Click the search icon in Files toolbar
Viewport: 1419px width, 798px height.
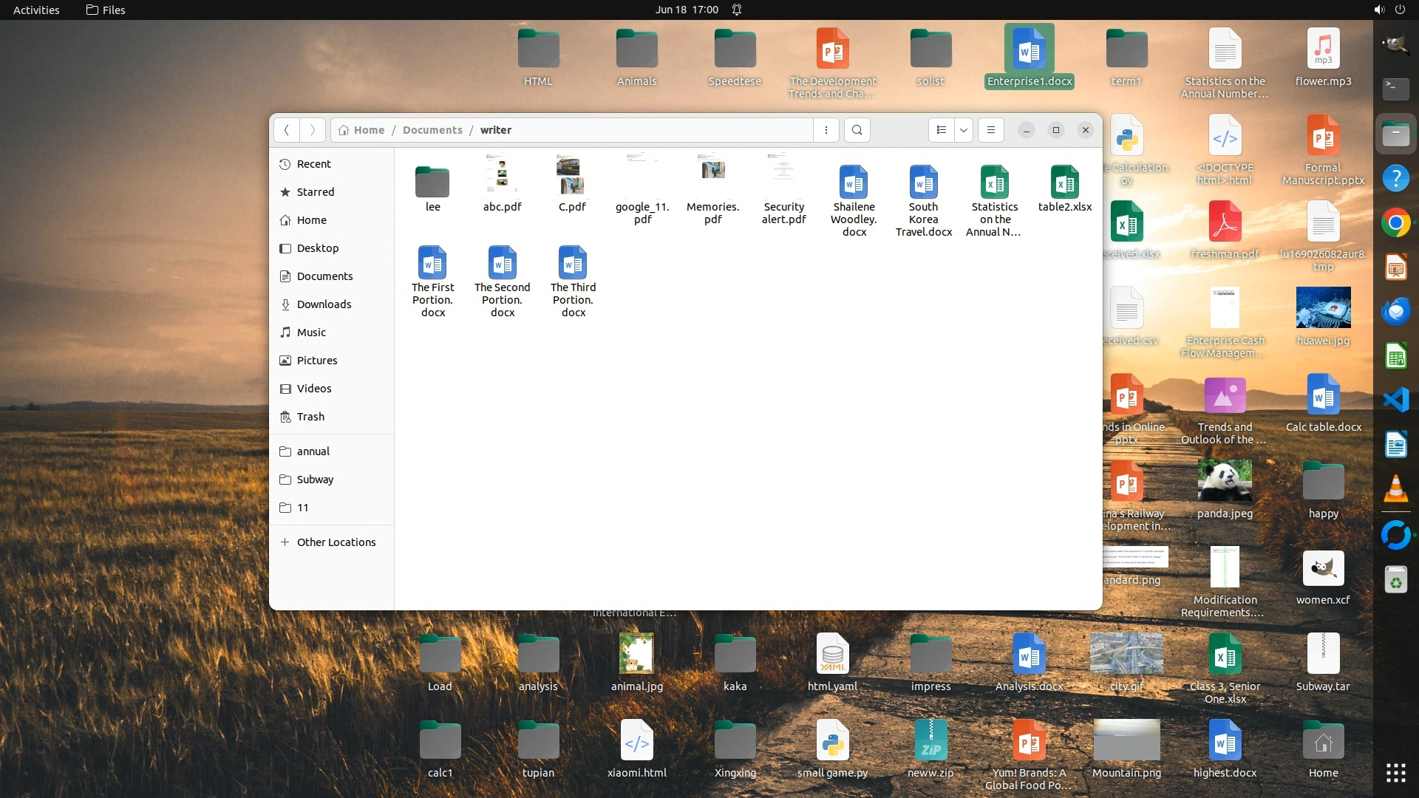point(857,130)
